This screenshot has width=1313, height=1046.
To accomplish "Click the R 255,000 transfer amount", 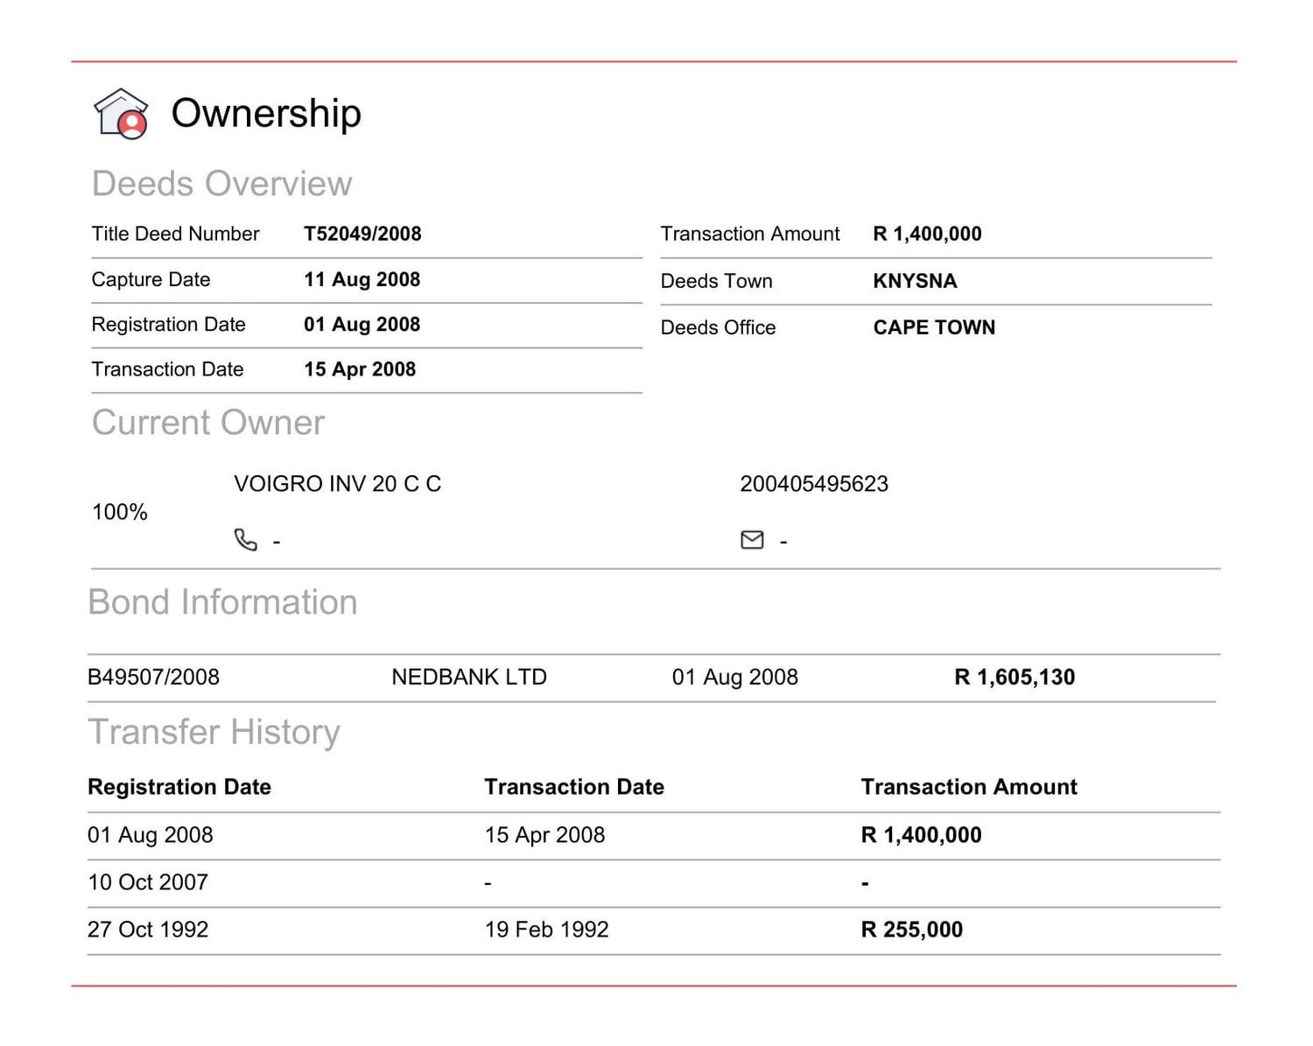I will pyautogui.click(x=911, y=930).
